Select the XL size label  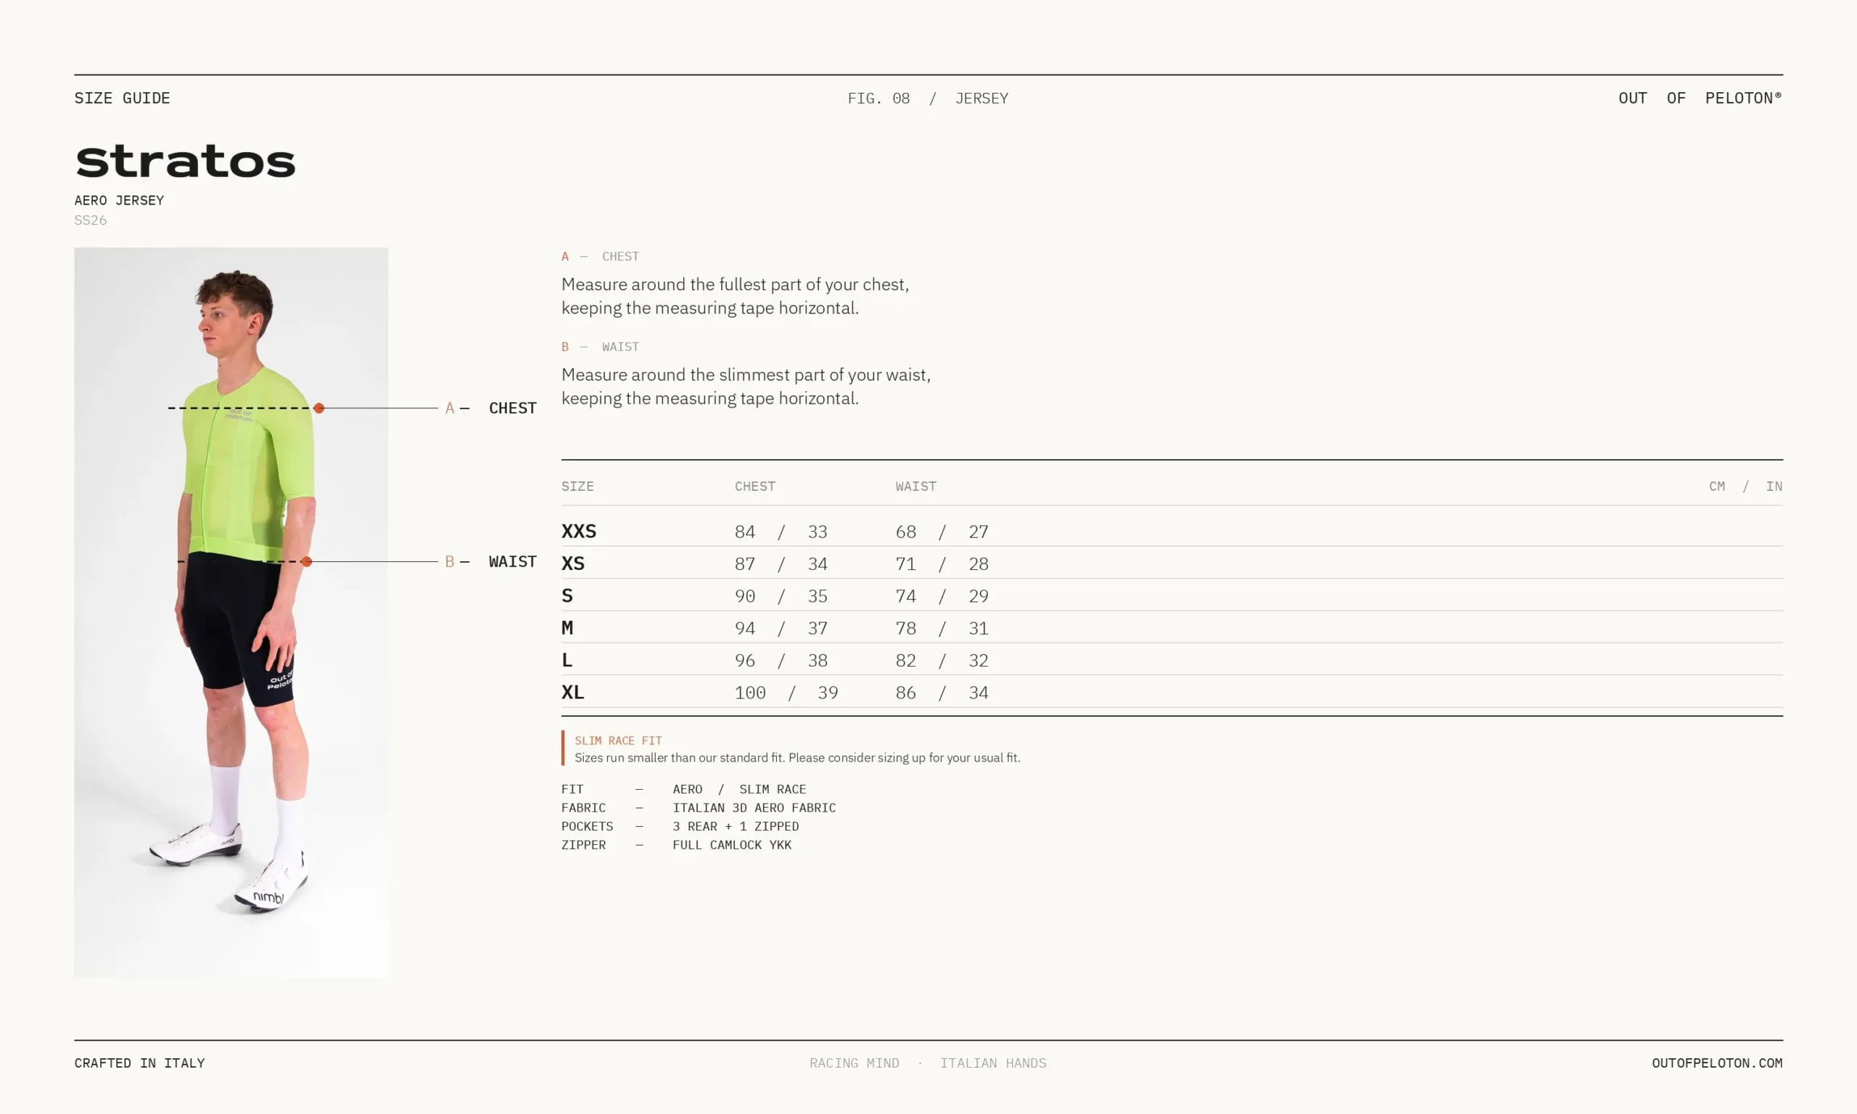pyautogui.click(x=573, y=693)
